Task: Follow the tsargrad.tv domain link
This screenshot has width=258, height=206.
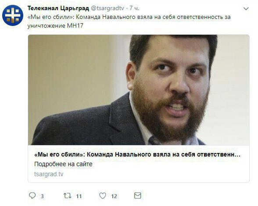Action: [x=49, y=174]
